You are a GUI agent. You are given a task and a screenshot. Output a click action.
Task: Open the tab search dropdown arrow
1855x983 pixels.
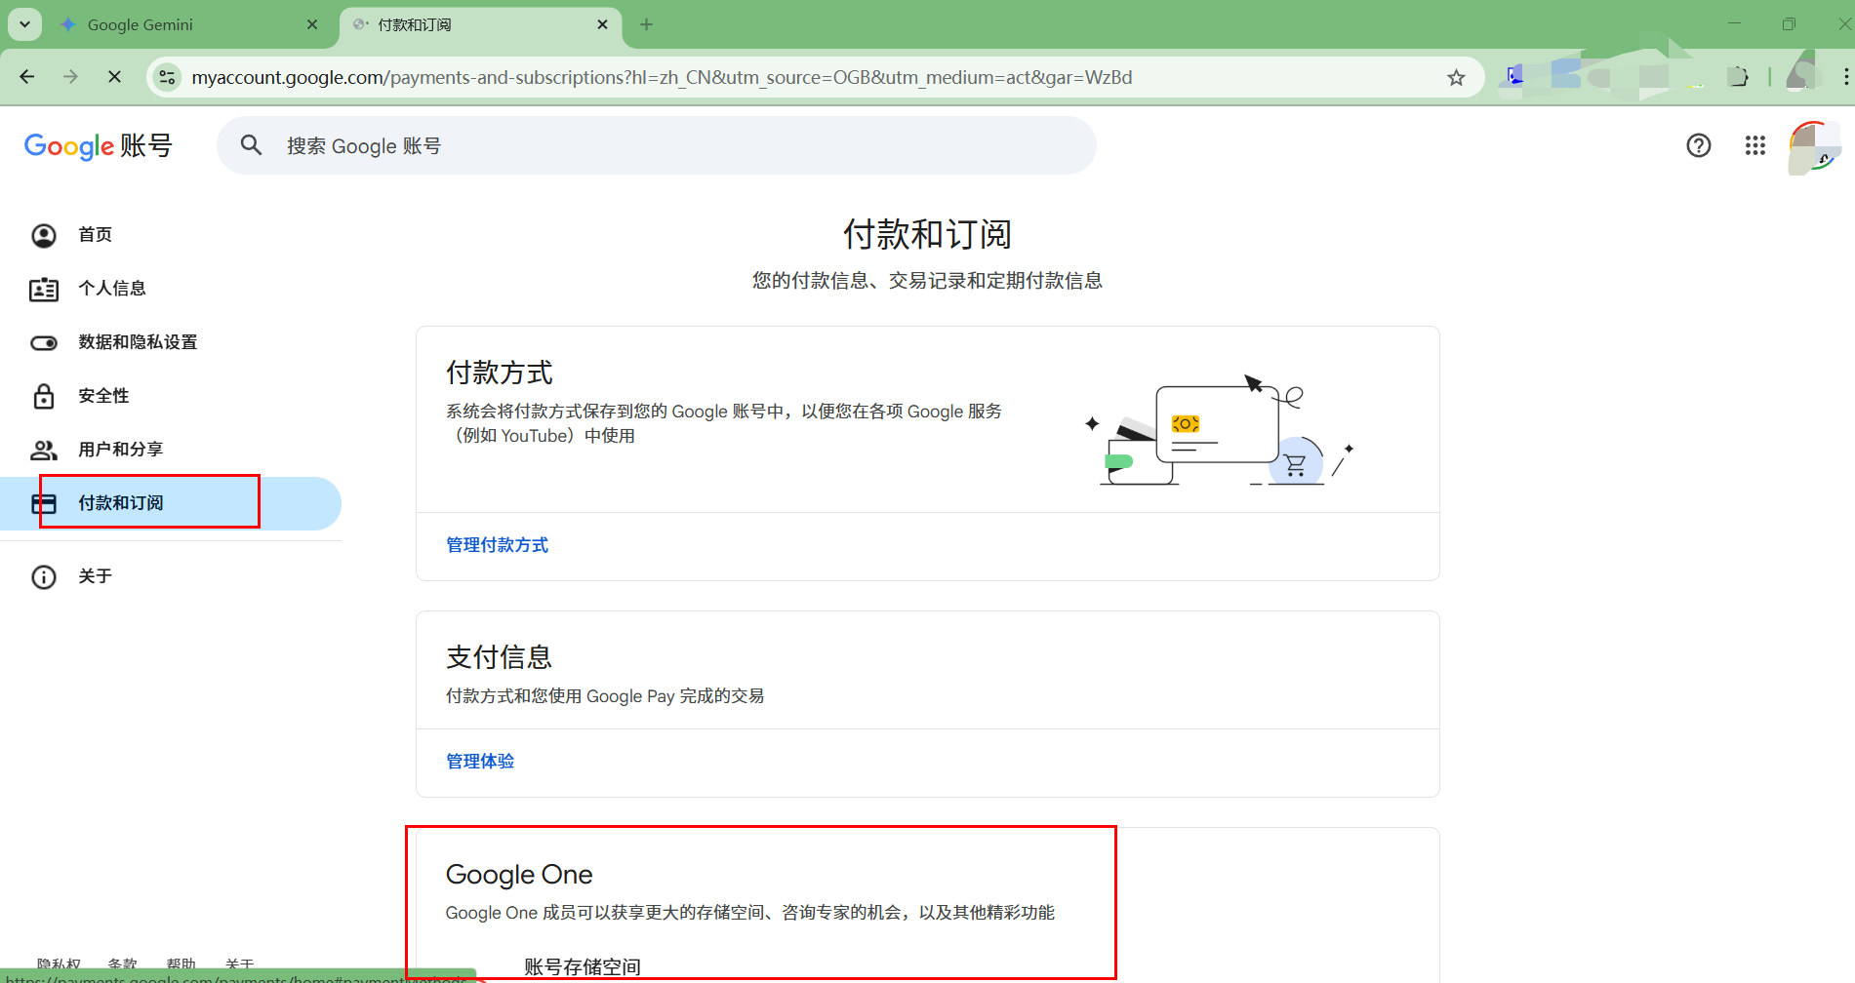[24, 24]
